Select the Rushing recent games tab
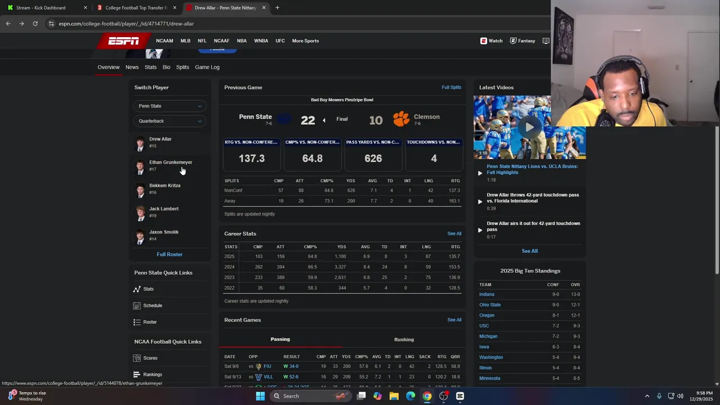The height and width of the screenshot is (405, 720). point(404,339)
